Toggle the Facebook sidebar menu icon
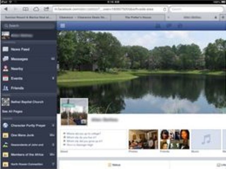 click(x=63, y=26)
